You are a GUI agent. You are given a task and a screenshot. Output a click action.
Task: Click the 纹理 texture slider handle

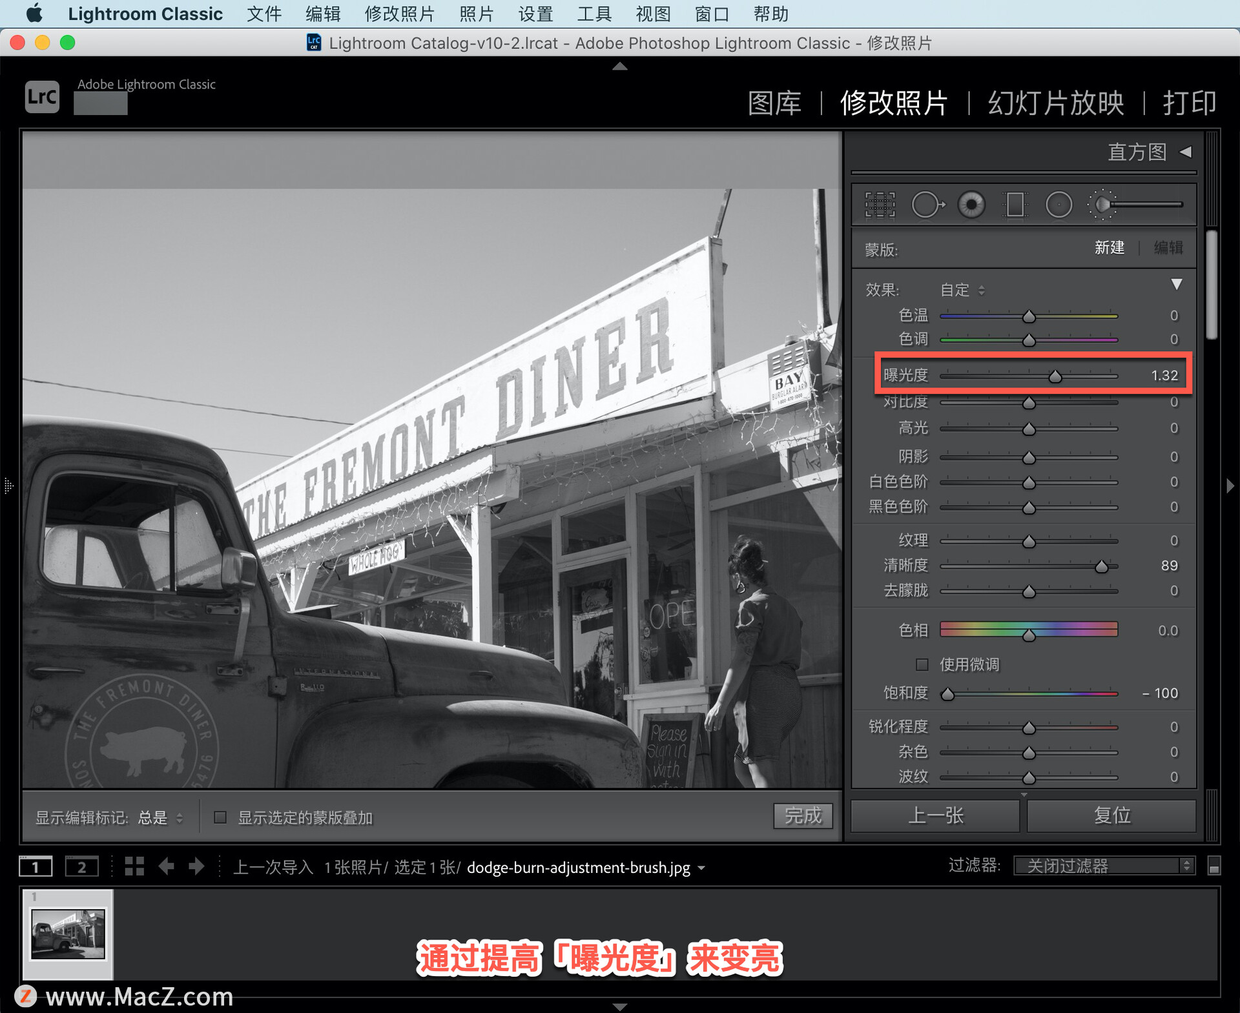[1029, 542]
